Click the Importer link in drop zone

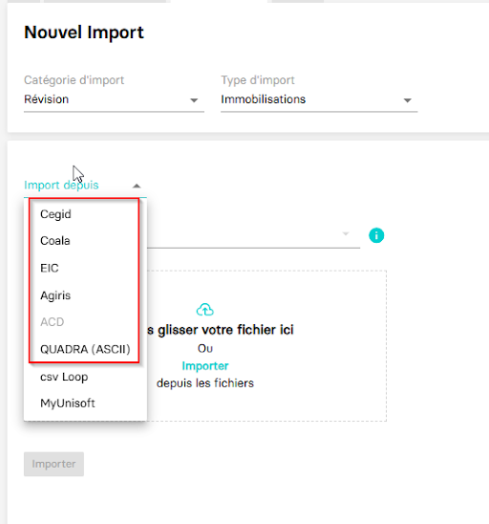point(205,366)
